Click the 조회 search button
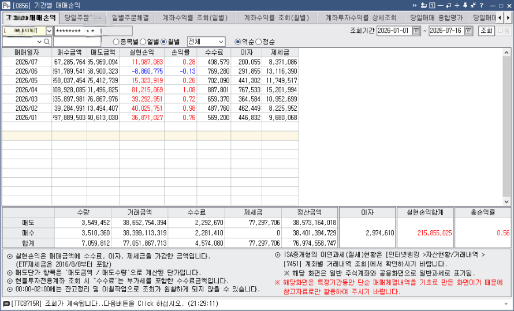The width and height of the screenshot is (514, 311). 486,31
